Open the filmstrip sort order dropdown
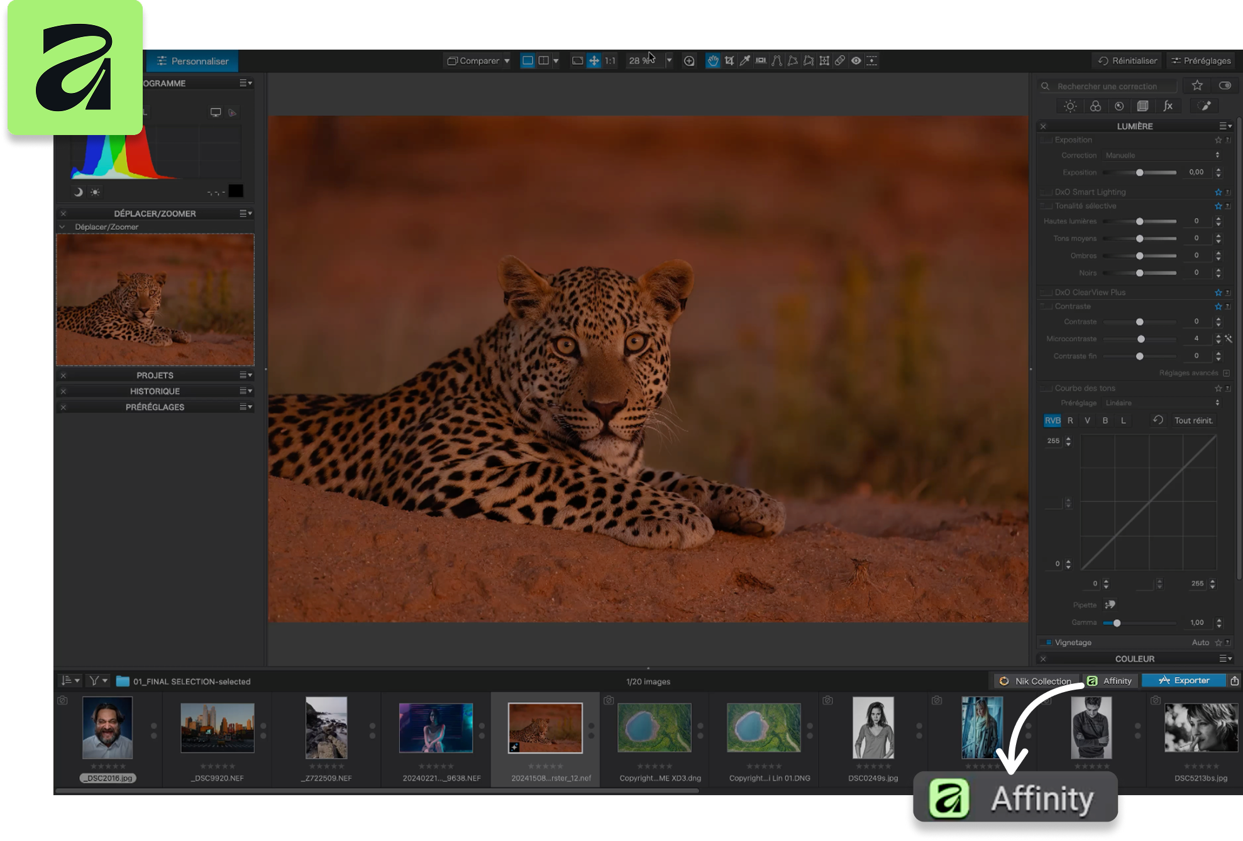Screen dimensions: 1243x841 pos(70,681)
